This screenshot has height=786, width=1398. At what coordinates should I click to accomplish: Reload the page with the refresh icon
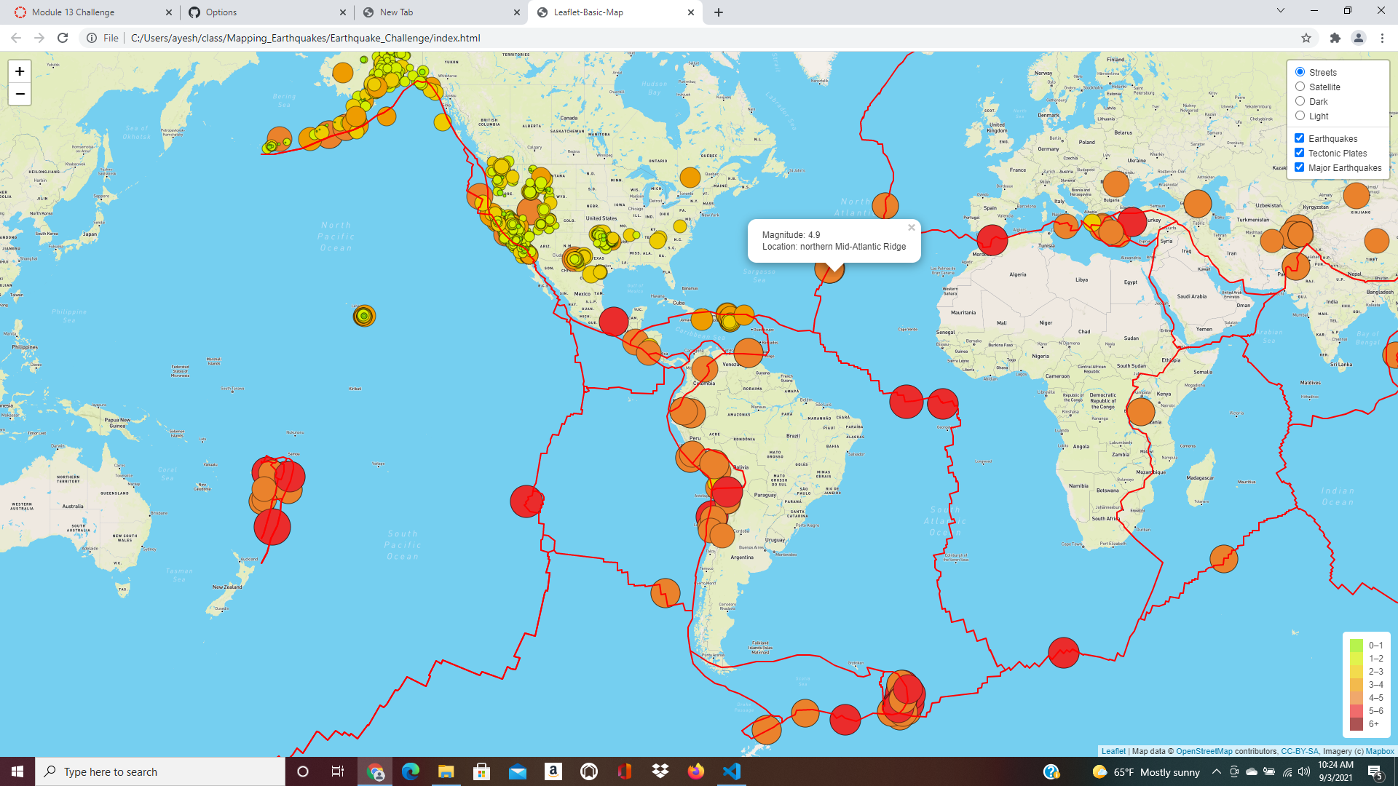tap(62, 38)
